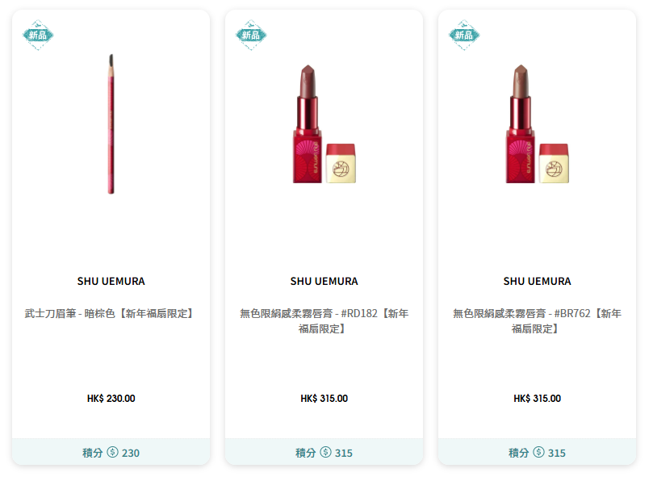Image resolution: width=653 pixels, height=481 pixels.
Task: Click SHU UEMURA brand on the RD182 card
Action: coord(324,282)
